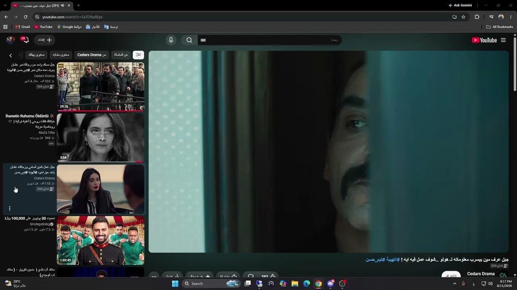517x290 pixels.
Task: Reload the page with the refresh icon
Action: [x=25, y=17]
